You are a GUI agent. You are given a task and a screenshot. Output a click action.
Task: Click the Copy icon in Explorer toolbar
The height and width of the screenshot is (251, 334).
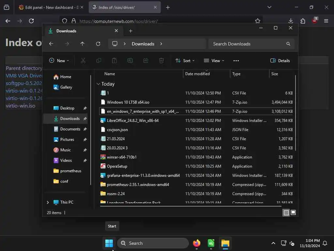click(99, 60)
